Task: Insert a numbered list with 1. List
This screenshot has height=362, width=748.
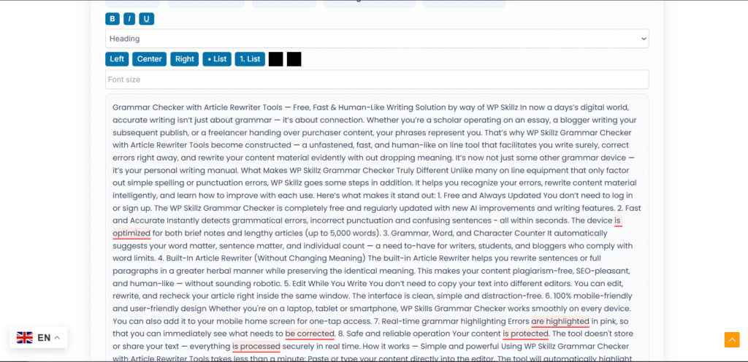Action: [x=250, y=59]
